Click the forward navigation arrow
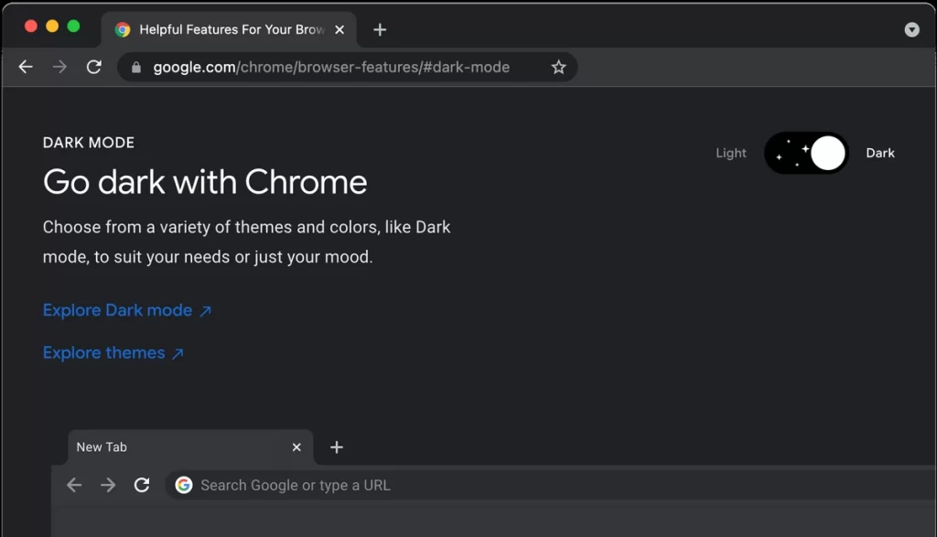 click(59, 66)
